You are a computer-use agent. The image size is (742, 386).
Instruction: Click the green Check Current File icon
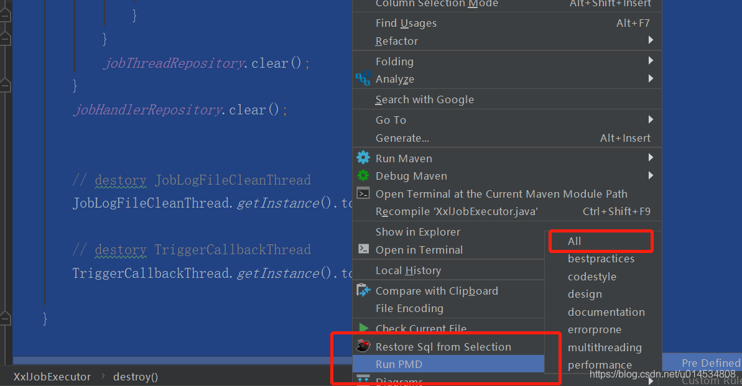coord(363,328)
